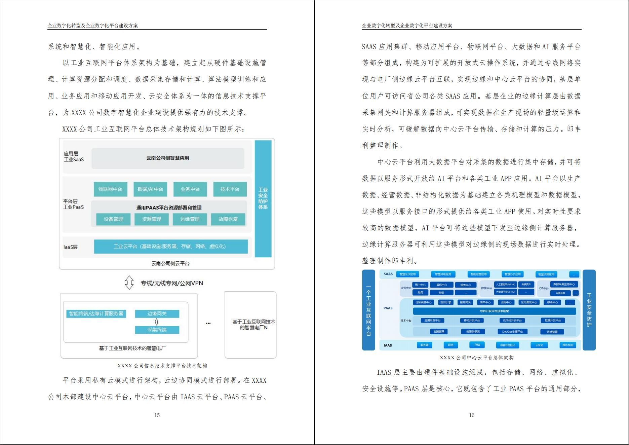
Task: Click the 数据资产 box
Action: coord(526,285)
